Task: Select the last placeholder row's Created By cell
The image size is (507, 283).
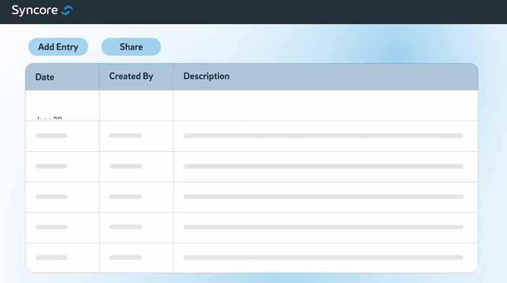Action: [x=125, y=258]
